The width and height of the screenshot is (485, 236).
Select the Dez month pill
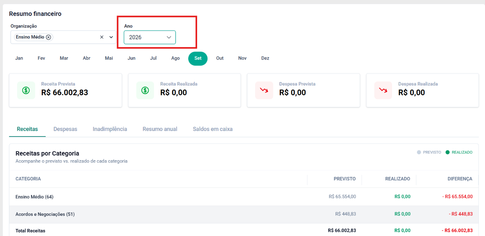(x=265, y=58)
